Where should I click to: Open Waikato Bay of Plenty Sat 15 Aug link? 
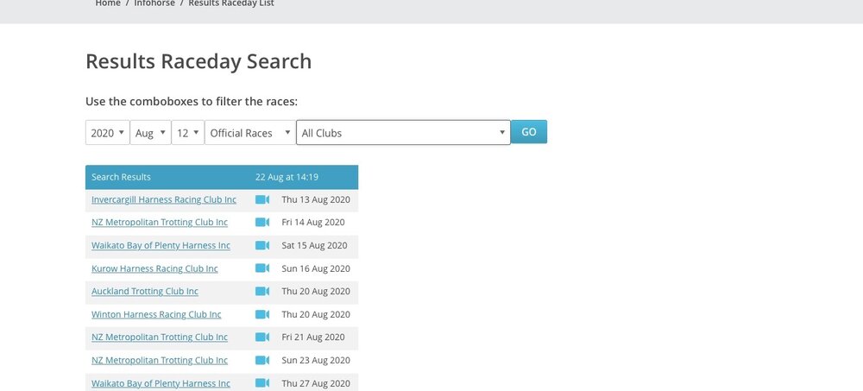click(x=161, y=246)
